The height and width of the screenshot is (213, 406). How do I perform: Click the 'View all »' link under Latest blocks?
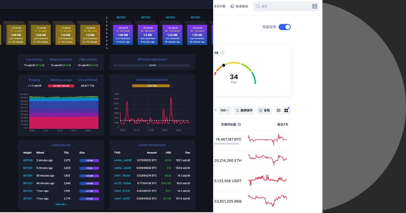[61, 204]
